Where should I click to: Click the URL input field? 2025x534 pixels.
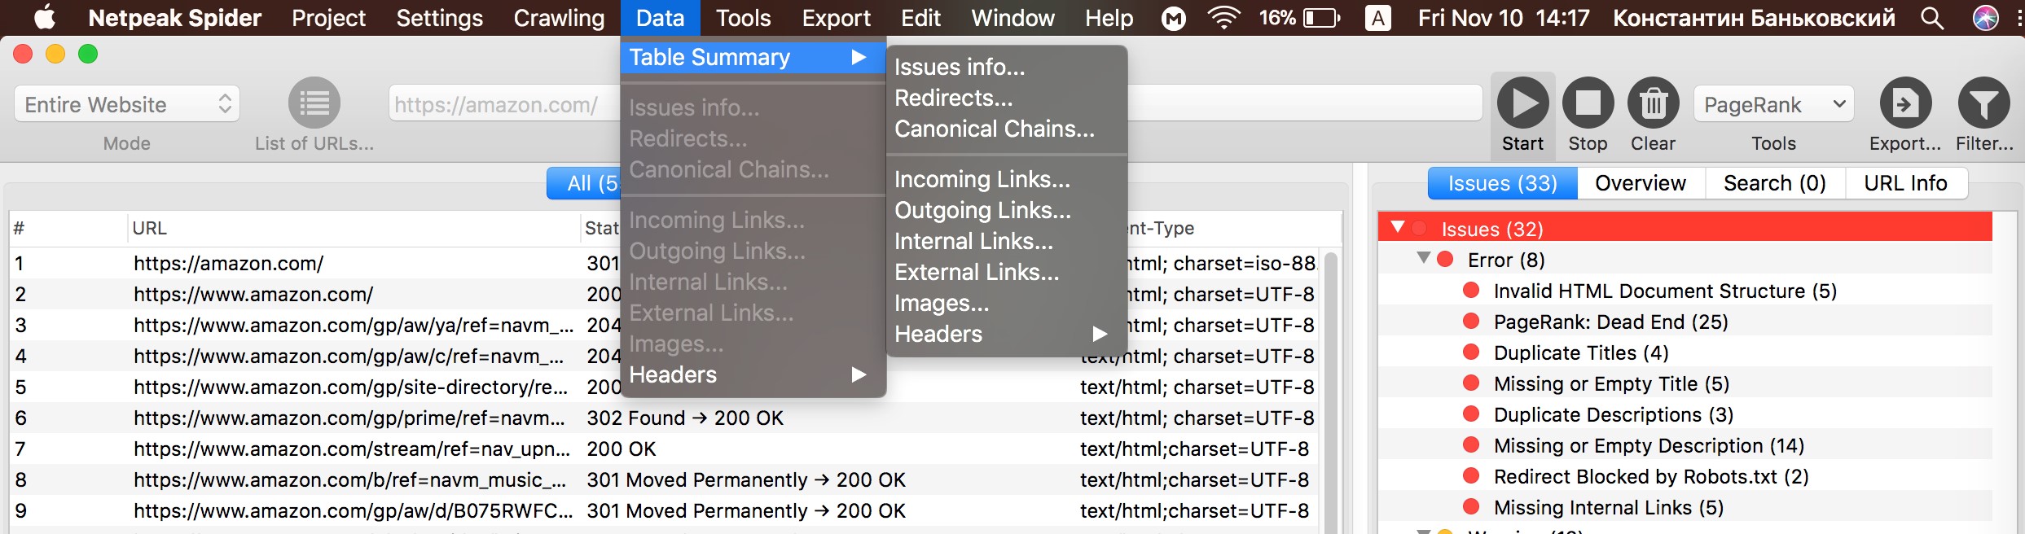(501, 104)
